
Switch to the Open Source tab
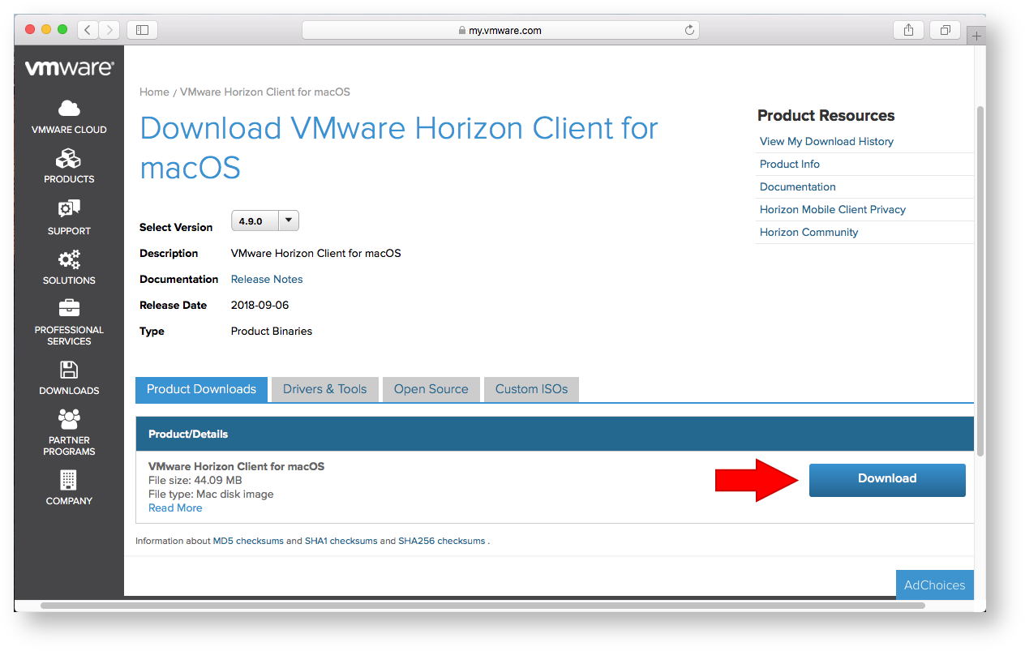click(431, 389)
